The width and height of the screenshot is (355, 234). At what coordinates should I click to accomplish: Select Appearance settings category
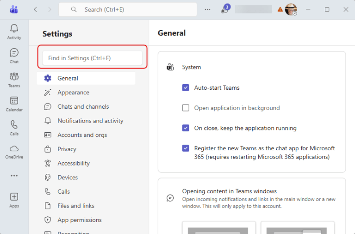[x=73, y=92]
